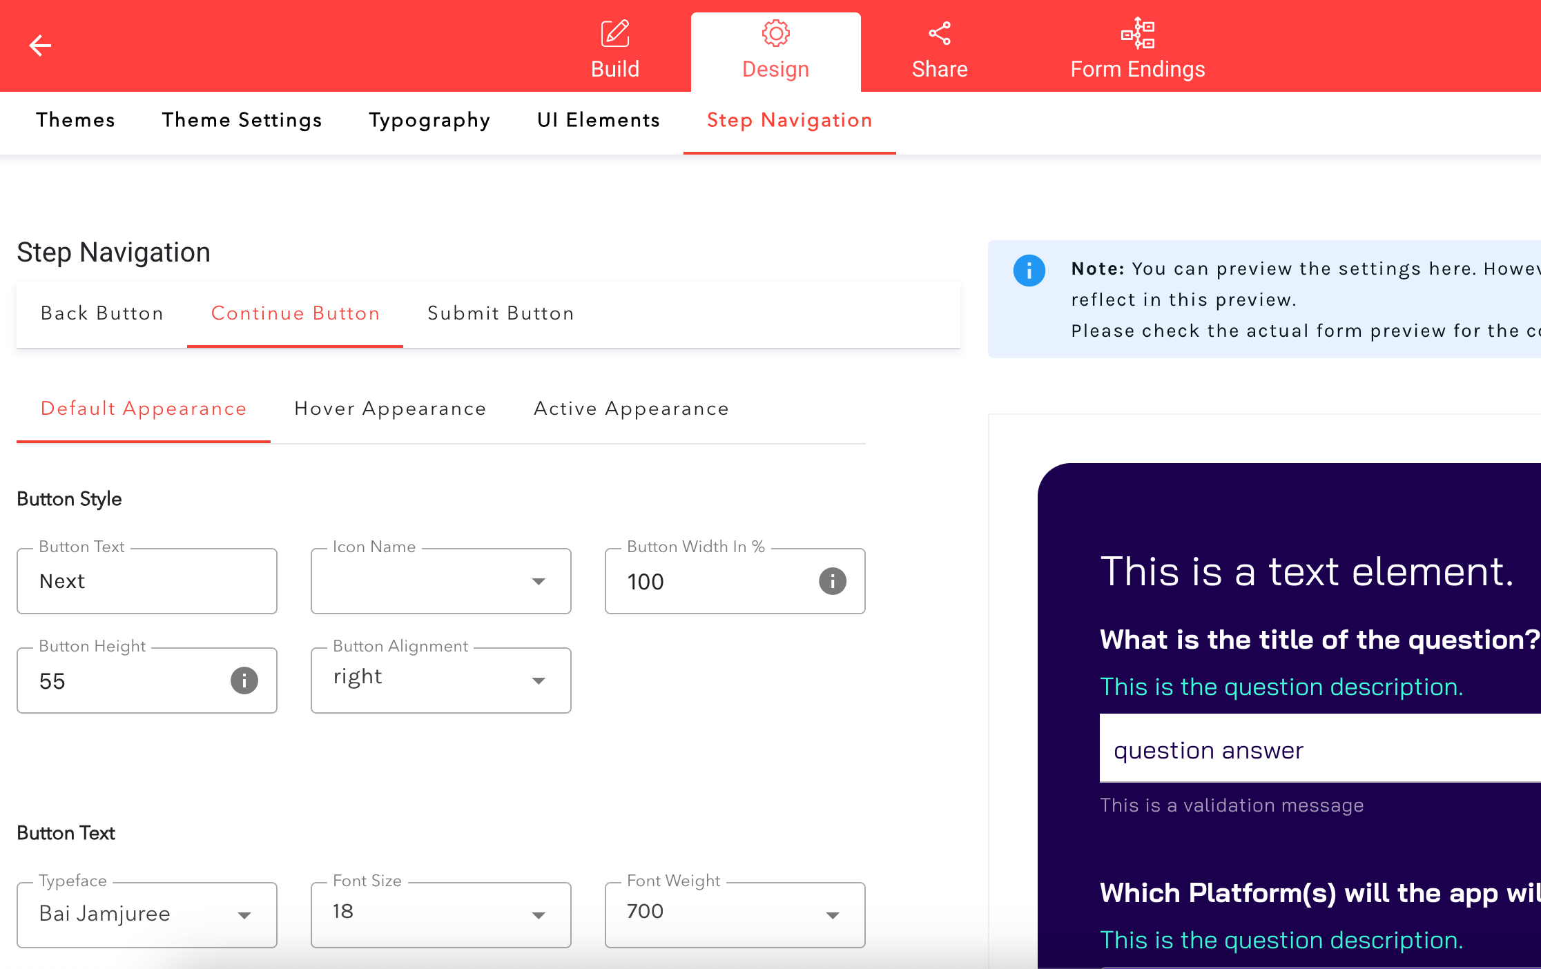Expand the Typeface Bai Jamjuree dropdown

point(244,915)
